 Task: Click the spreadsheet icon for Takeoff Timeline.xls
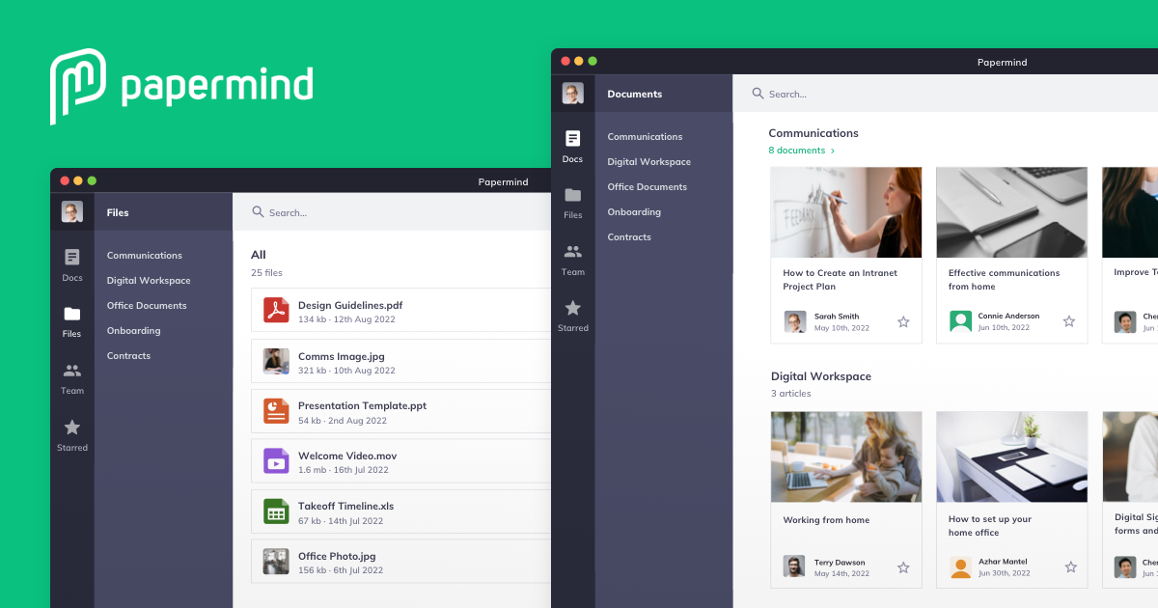[x=275, y=511]
